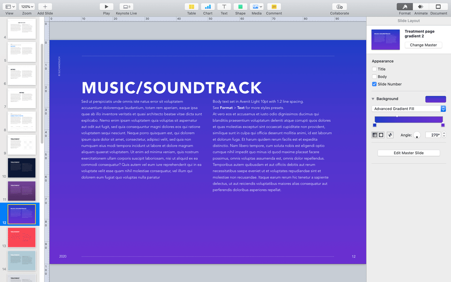The width and height of the screenshot is (451, 282).
Task: Click the Play slideshow button
Action: 106,7
